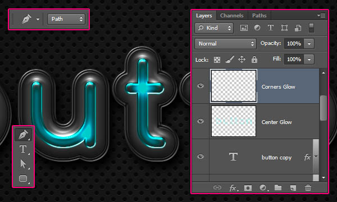Screen dimensions: 337x202
Task: Open the Fill slider dropdown arrow
Action: (309, 59)
